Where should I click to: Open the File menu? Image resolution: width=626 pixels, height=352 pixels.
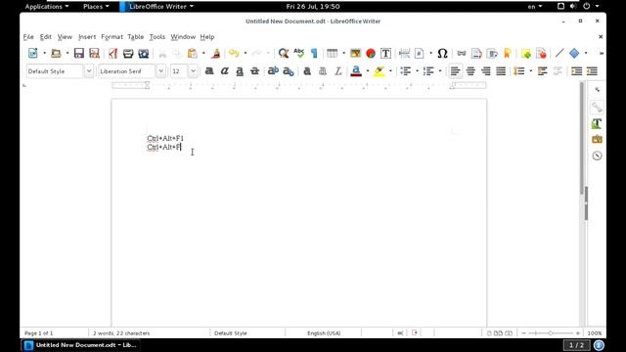coord(28,37)
